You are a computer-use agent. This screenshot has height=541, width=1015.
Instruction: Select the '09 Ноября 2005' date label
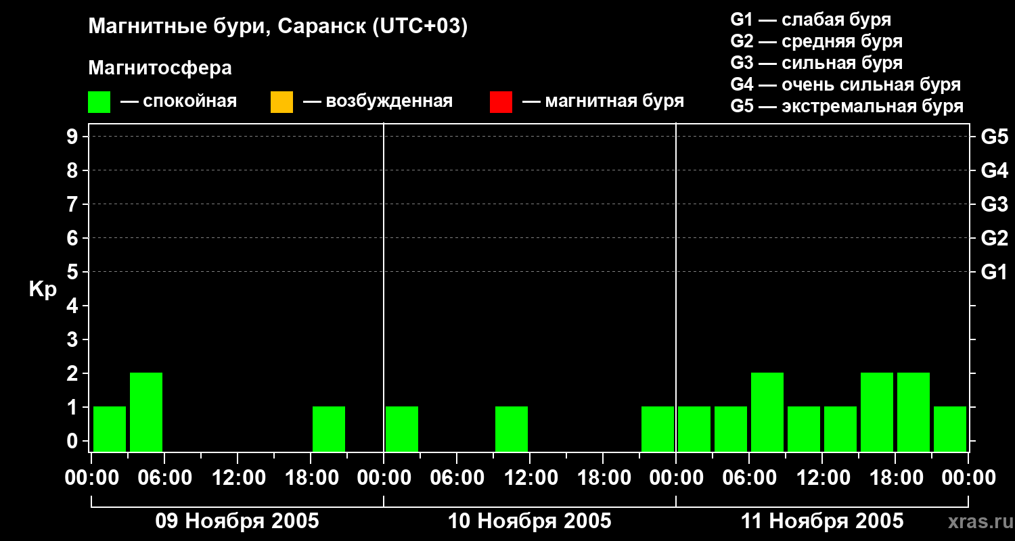click(237, 521)
